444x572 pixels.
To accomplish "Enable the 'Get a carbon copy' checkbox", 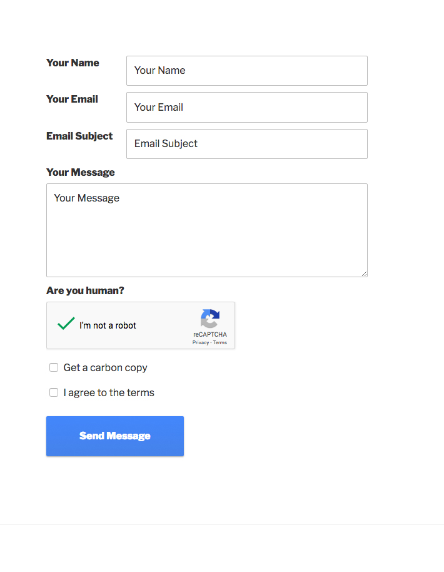I will point(54,367).
